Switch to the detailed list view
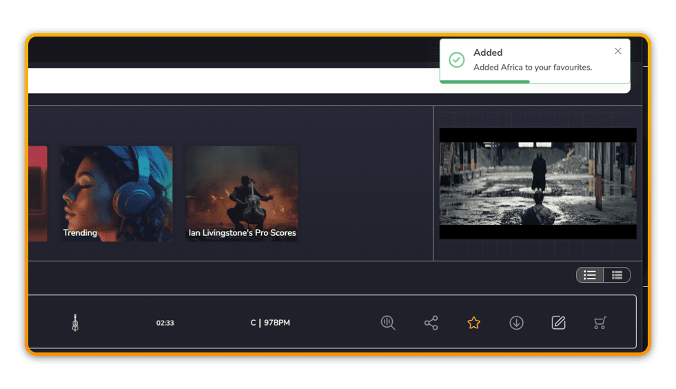Viewport: 676px width, 389px height. click(x=617, y=275)
